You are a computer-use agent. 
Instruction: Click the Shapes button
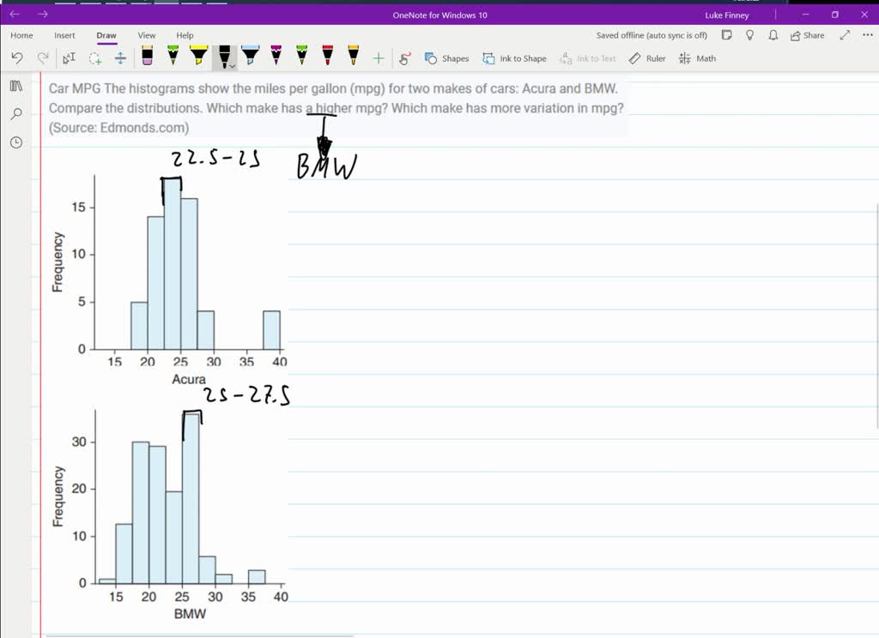click(446, 58)
